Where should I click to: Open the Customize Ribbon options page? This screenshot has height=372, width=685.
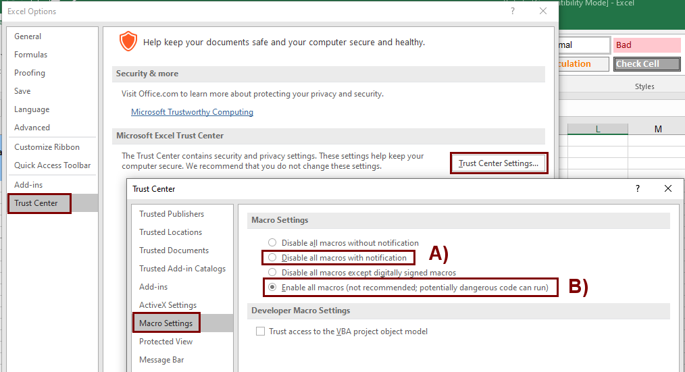pos(47,147)
